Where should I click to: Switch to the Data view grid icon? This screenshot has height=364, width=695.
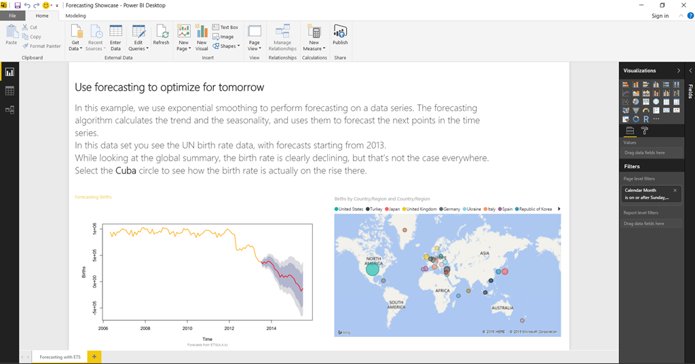(10, 91)
